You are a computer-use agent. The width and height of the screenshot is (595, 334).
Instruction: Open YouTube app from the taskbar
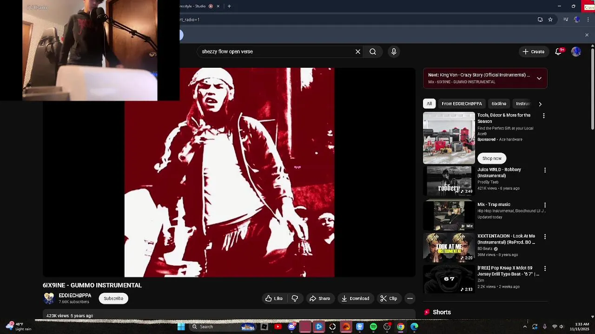tap(278, 327)
